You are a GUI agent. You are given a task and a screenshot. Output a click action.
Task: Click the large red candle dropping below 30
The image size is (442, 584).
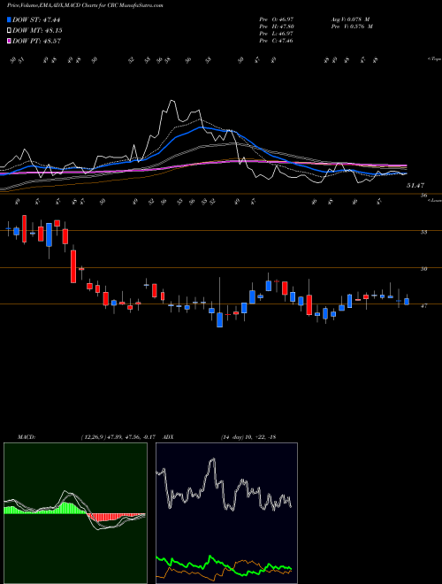click(x=73, y=266)
